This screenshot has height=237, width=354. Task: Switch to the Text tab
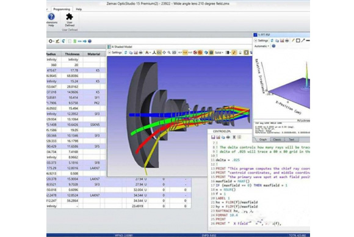pyautogui.click(x=292, y=139)
